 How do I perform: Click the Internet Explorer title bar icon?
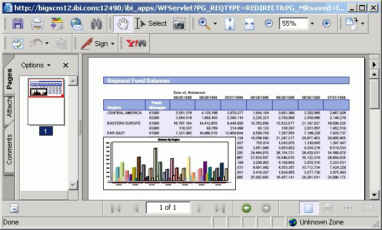tap(9, 8)
